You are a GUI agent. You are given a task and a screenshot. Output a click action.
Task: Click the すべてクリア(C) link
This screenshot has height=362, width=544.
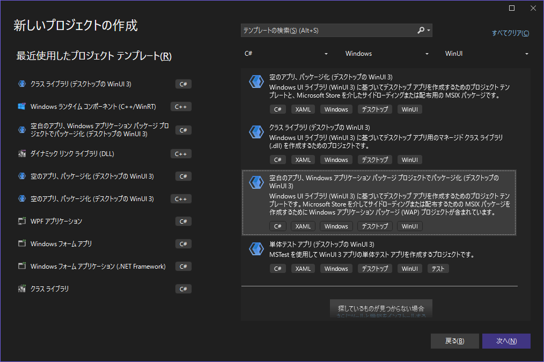pyautogui.click(x=510, y=33)
